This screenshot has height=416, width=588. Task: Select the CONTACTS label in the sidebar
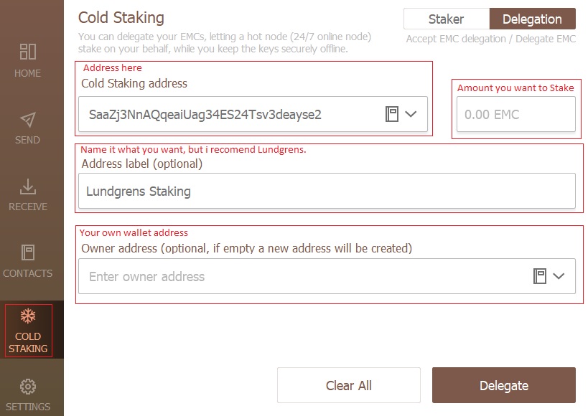point(28,273)
